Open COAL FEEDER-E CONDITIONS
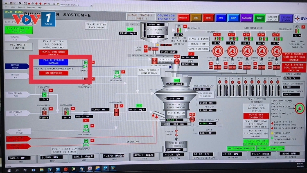Screen dimensions: 307x173 pos(149,72)
